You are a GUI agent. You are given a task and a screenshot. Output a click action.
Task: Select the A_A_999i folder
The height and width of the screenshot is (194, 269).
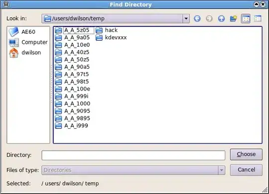tap(72, 97)
